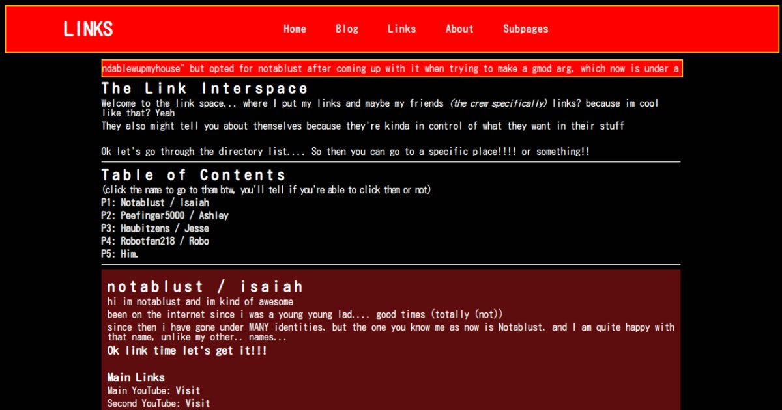Screen dimensions: 782x410
Task: Switch to the Blog page
Action: pos(347,29)
